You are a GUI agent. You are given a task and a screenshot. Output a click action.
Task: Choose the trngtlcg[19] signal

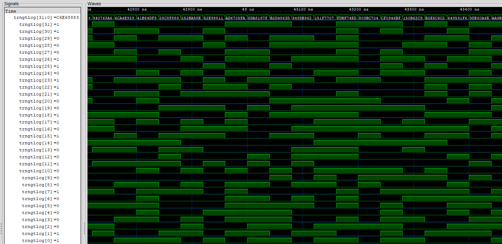pyautogui.click(x=39, y=108)
